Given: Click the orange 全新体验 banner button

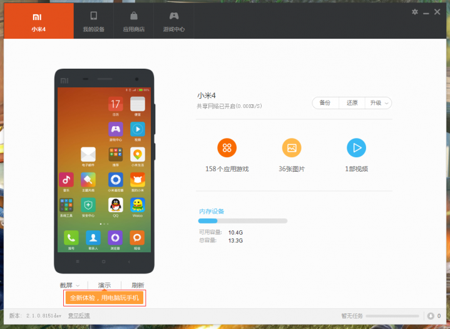Looking at the screenshot, I should click(105, 298).
